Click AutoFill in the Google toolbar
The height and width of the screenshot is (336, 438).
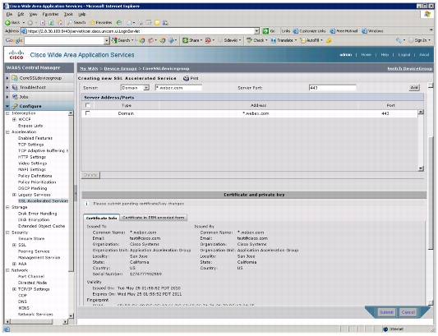311,40
